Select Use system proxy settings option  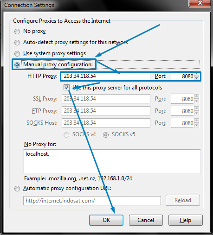pos(17,54)
